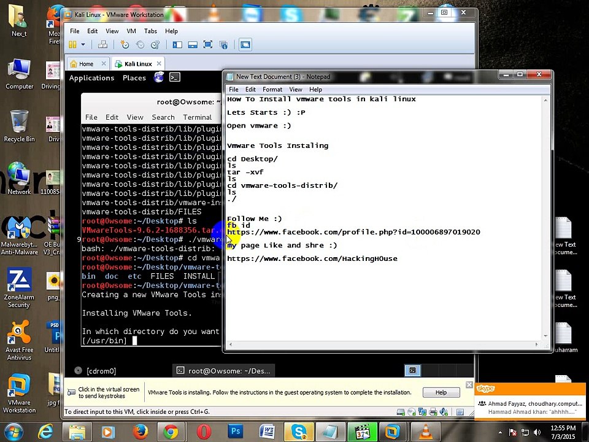Click the sound device icon in VMware status bar
The image size is (589, 442).
click(x=444, y=412)
